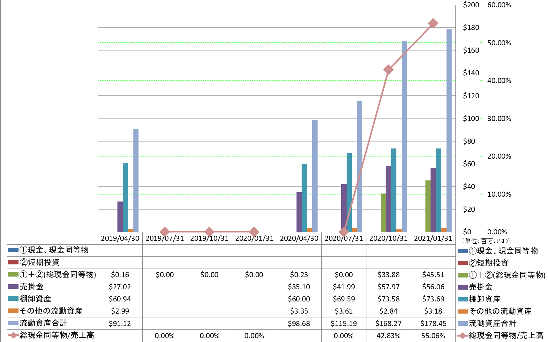
Task: Click the purple receivables bar for 2020/04/30
Action: [299, 212]
